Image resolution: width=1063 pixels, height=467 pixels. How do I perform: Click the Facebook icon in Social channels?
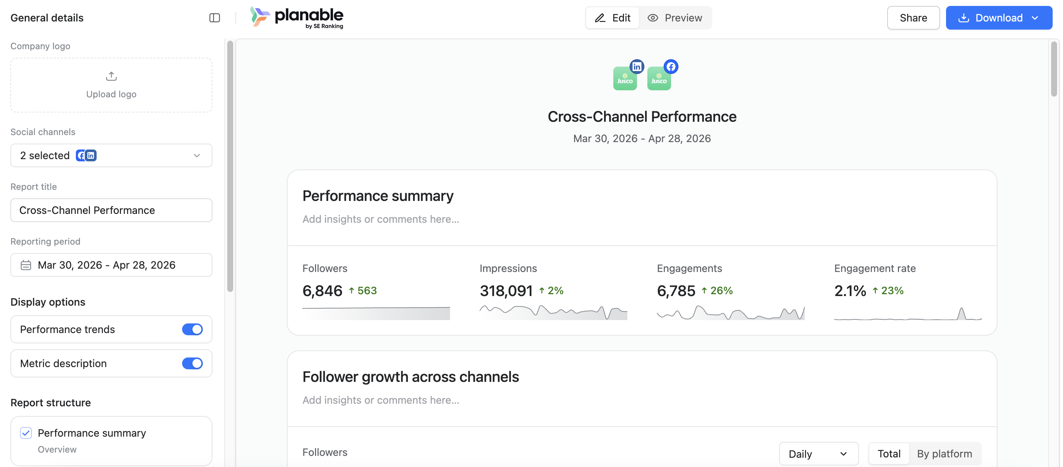pyautogui.click(x=81, y=155)
